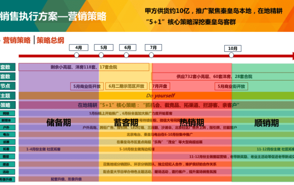Select the 10月 month label box
This screenshot has height=185, width=294.
click(233, 49)
